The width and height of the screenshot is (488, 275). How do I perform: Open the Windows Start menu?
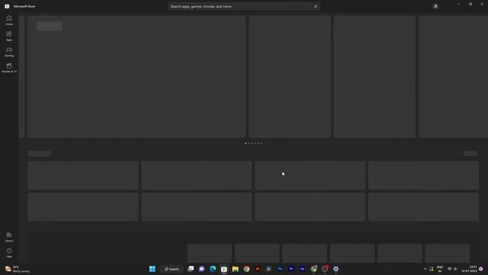[x=152, y=269]
